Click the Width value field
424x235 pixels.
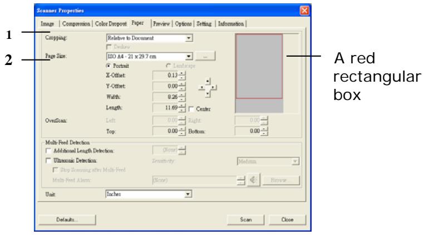coord(165,97)
